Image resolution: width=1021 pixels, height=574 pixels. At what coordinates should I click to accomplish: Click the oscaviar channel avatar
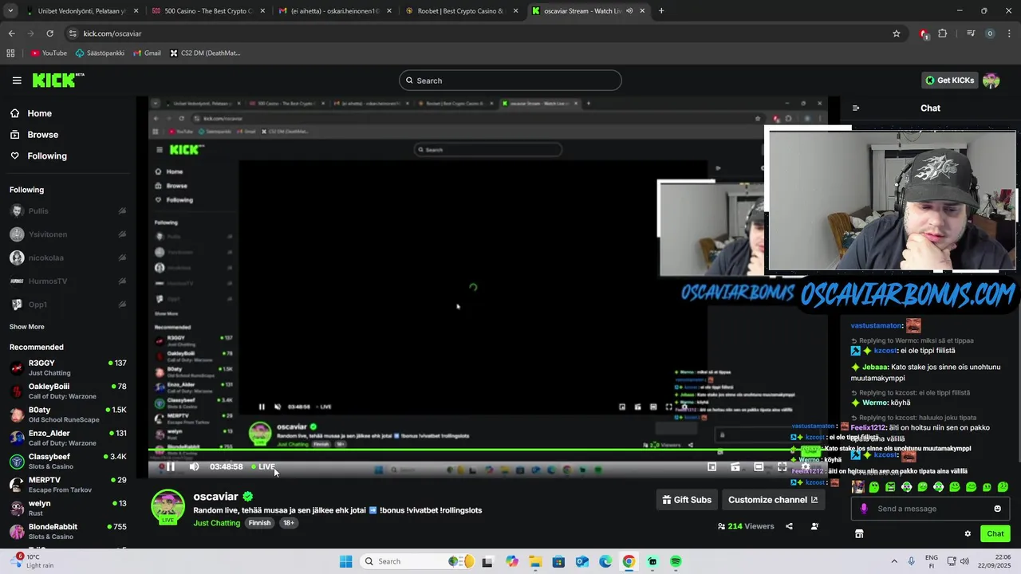(168, 507)
